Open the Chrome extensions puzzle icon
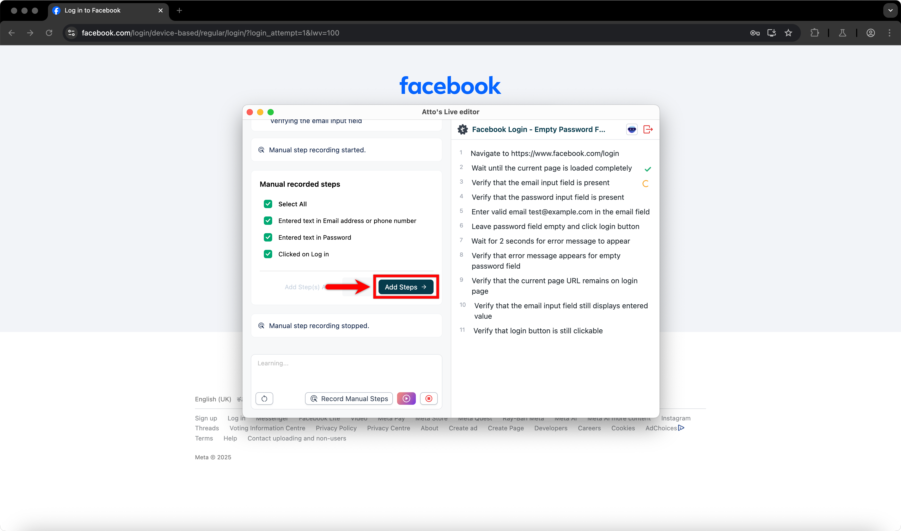This screenshot has height=531, width=901. (814, 33)
